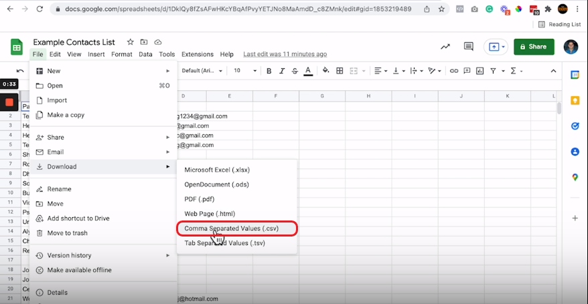
Task: Click the Reading List button
Action: [x=559, y=24]
